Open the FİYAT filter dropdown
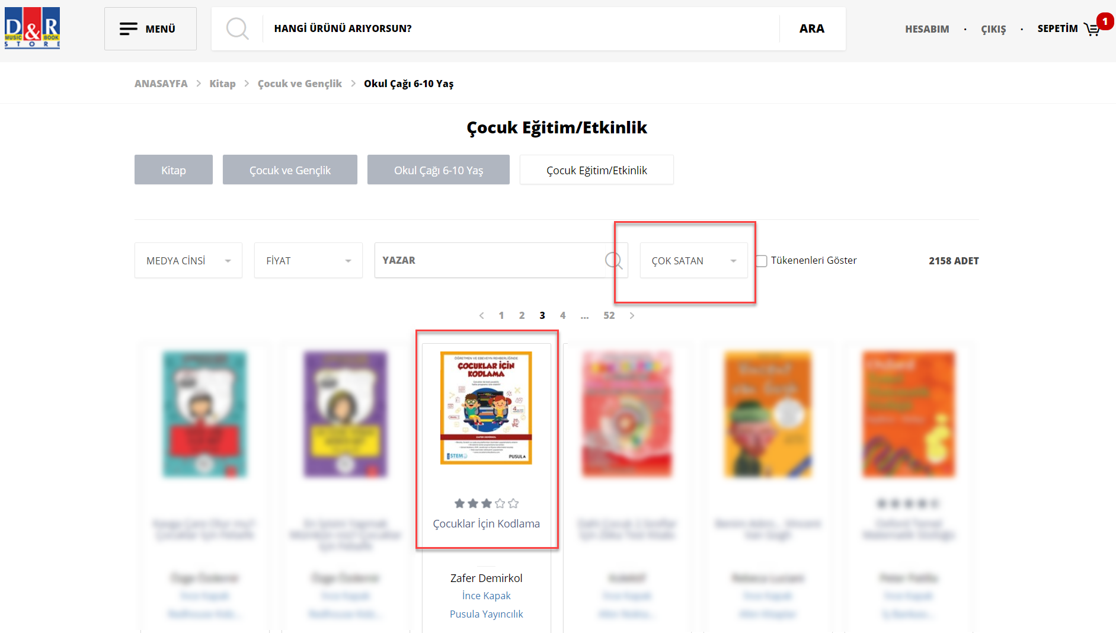The height and width of the screenshot is (633, 1116). pyautogui.click(x=308, y=260)
